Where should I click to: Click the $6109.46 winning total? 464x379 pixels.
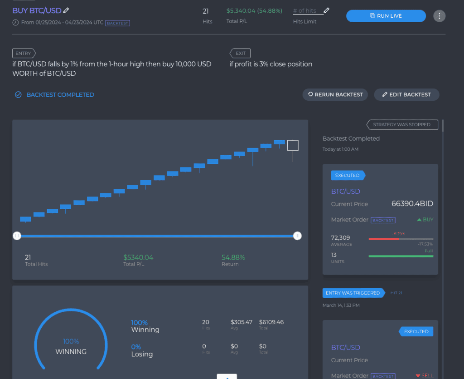click(x=271, y=322)
